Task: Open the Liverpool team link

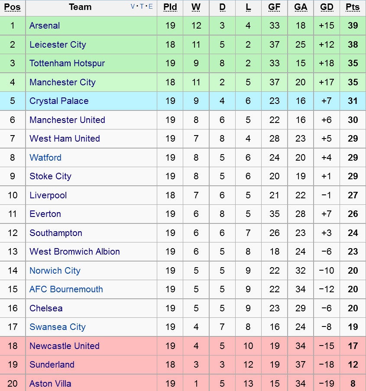Action: tap(48, 195)
